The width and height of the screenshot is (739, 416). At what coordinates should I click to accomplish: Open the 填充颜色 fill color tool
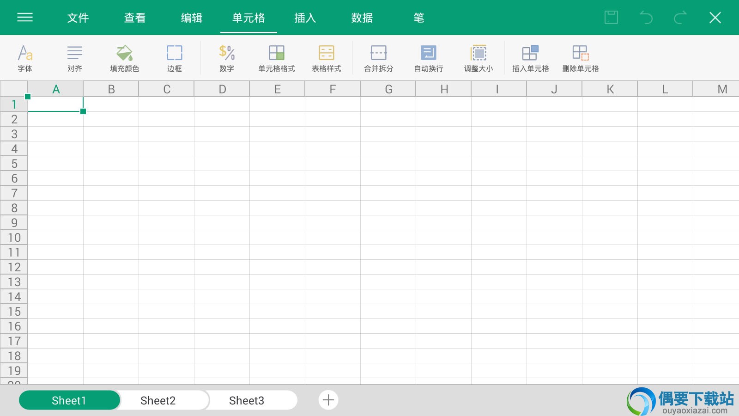pos(125,59)
